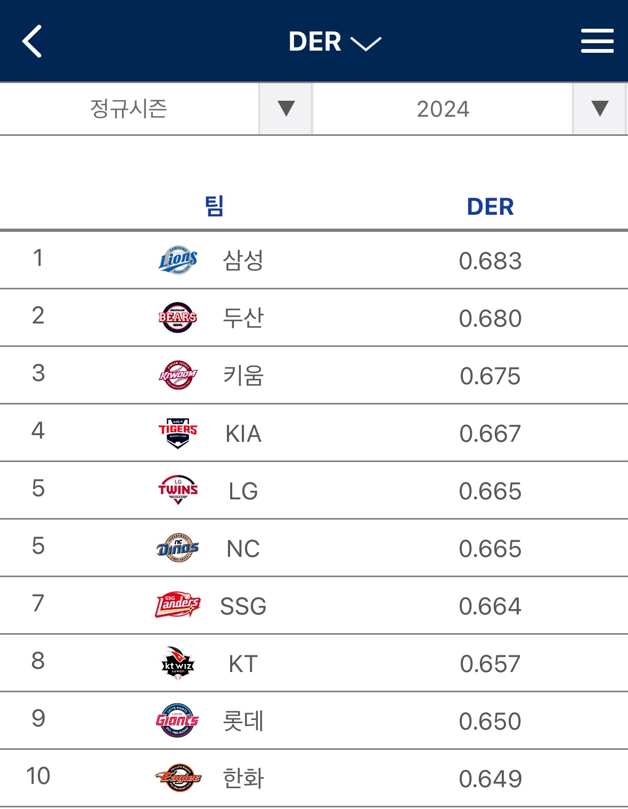Click the SSG Landers team logo

tap(178, 605)
